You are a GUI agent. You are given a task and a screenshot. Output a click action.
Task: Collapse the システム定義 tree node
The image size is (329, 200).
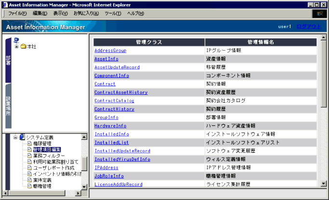(15, 137)
